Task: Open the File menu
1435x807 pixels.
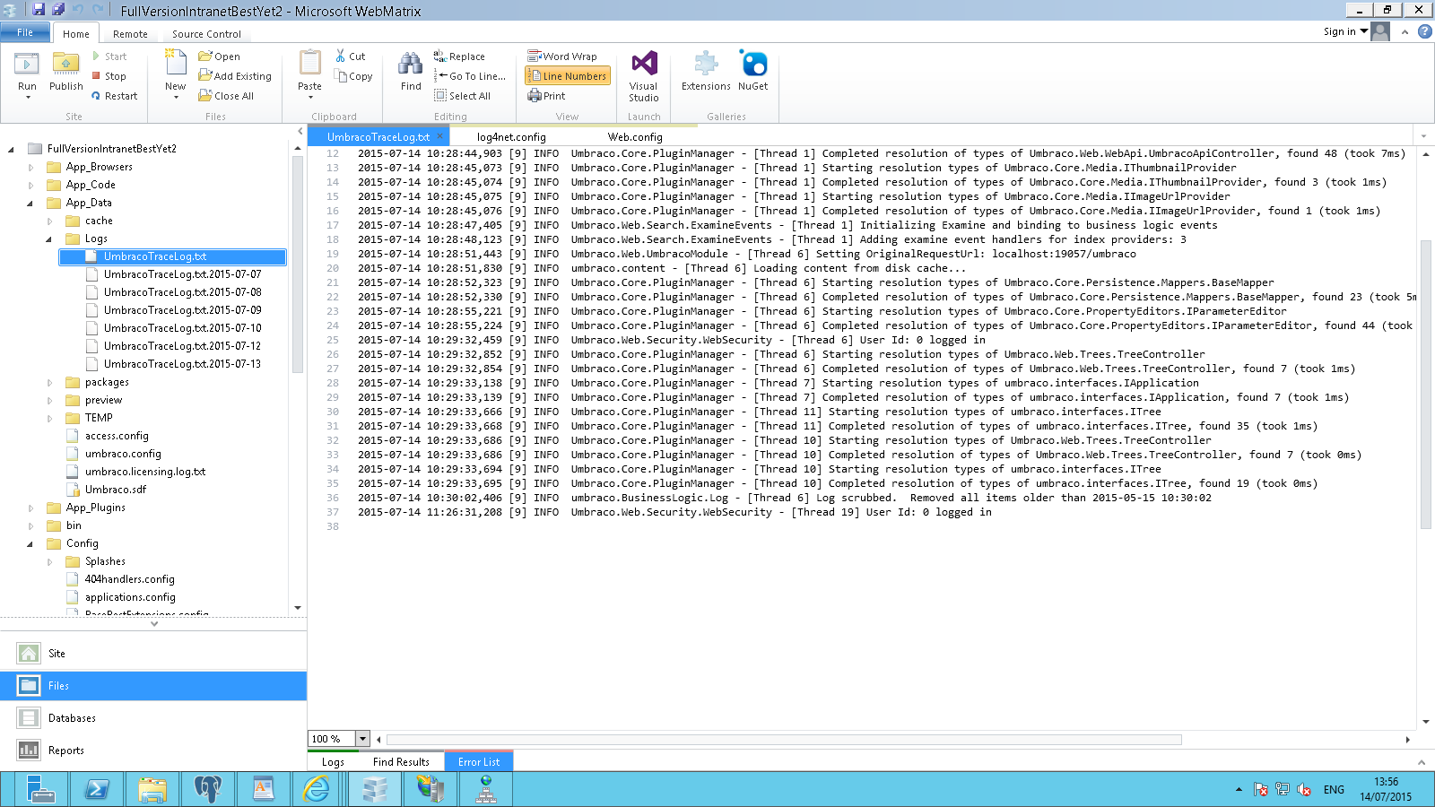Action: [x=25, y=32]
